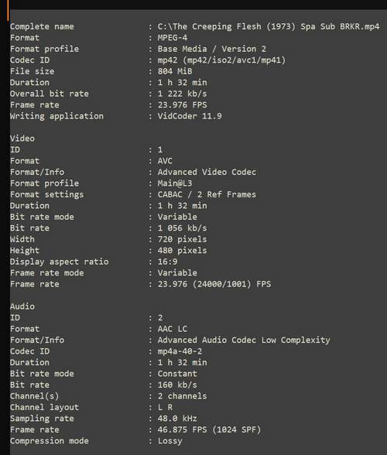Click the File size value 804 MiB
The height and width of the screenshot is (455, 387).
click(175, 71)
